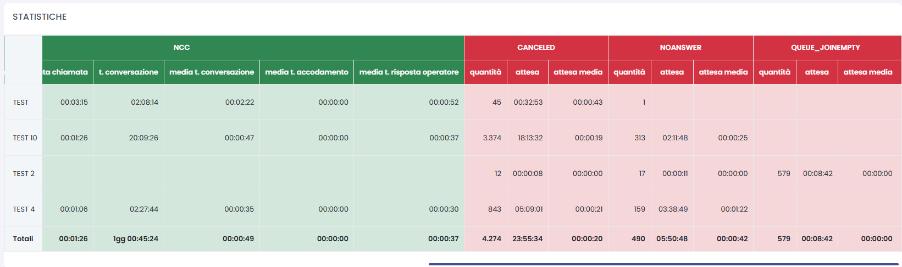This screenshot has width=902, height=267.
Task: Sort by the t. conversazione column header
Action: 129,72
